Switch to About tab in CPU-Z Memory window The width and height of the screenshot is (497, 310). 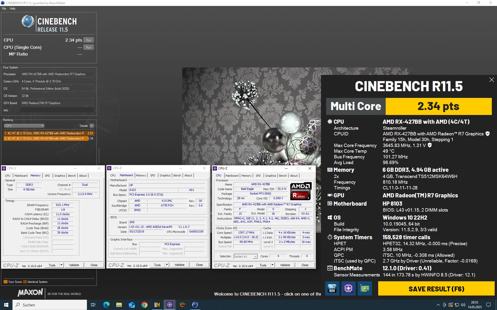pyautogui.click(x=83, y=176)
